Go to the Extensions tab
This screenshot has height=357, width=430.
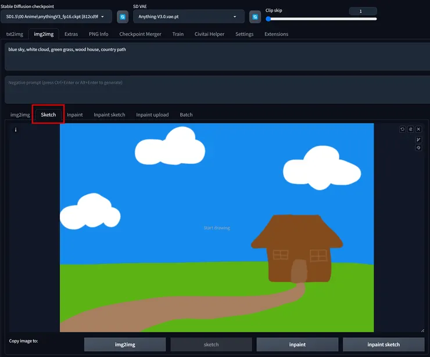(x=276, y=34)
